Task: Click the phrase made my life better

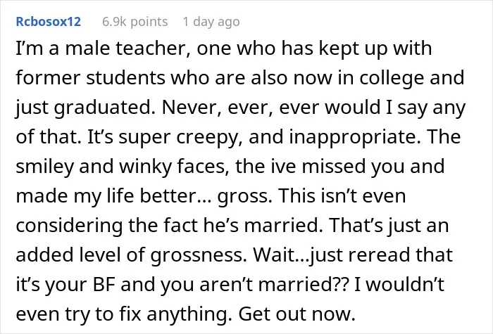Action: tap(106, 196)
